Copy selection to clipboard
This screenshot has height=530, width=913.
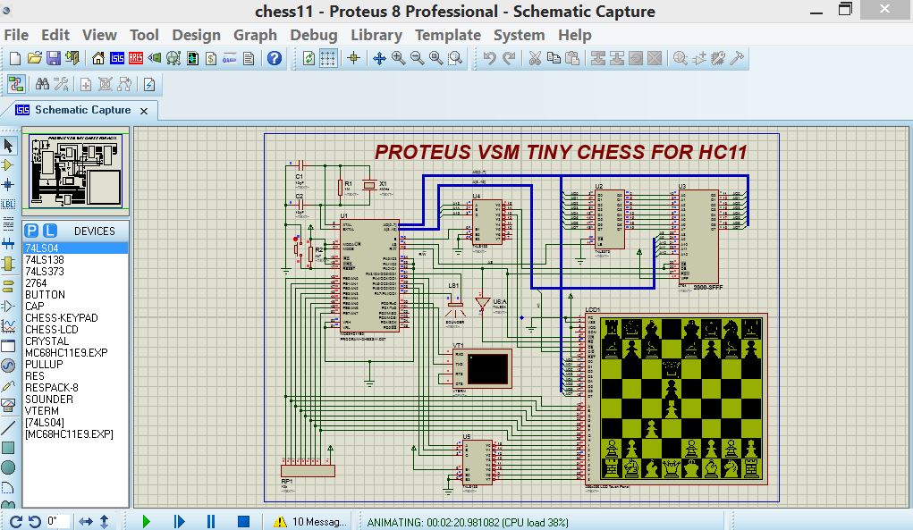point(554,58)
